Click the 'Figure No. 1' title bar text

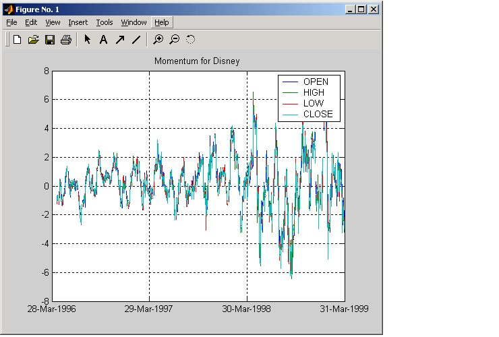(37, 9)
